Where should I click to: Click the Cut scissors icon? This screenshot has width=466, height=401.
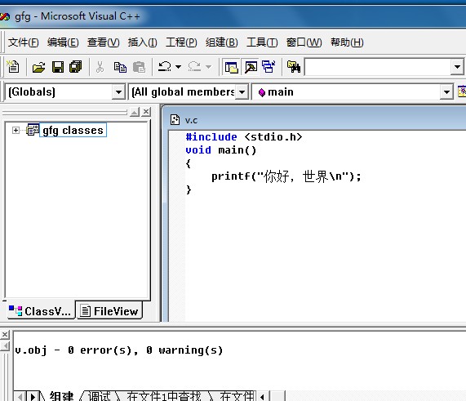(100, 67)
